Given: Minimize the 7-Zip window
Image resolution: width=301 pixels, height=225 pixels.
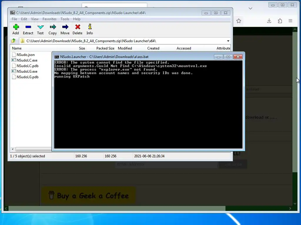Looking at the screenshot, I should pos(206,13).
